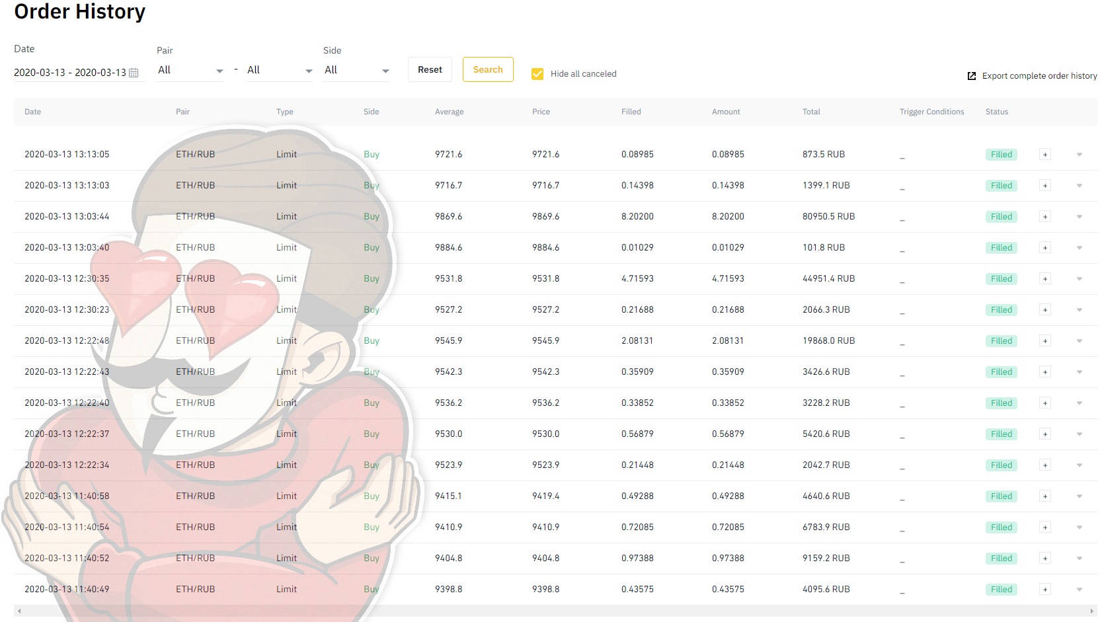This screenshot has width=1102, height=622.
Task: Select the total cell 1399.1 RUB
Action: pyautogui.click(x=826, y=186)
